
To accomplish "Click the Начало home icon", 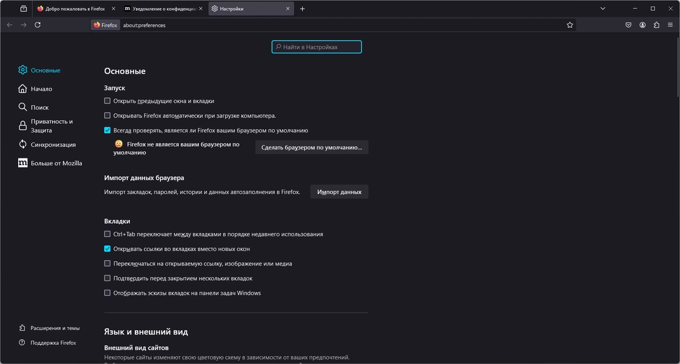I will 23,89.
